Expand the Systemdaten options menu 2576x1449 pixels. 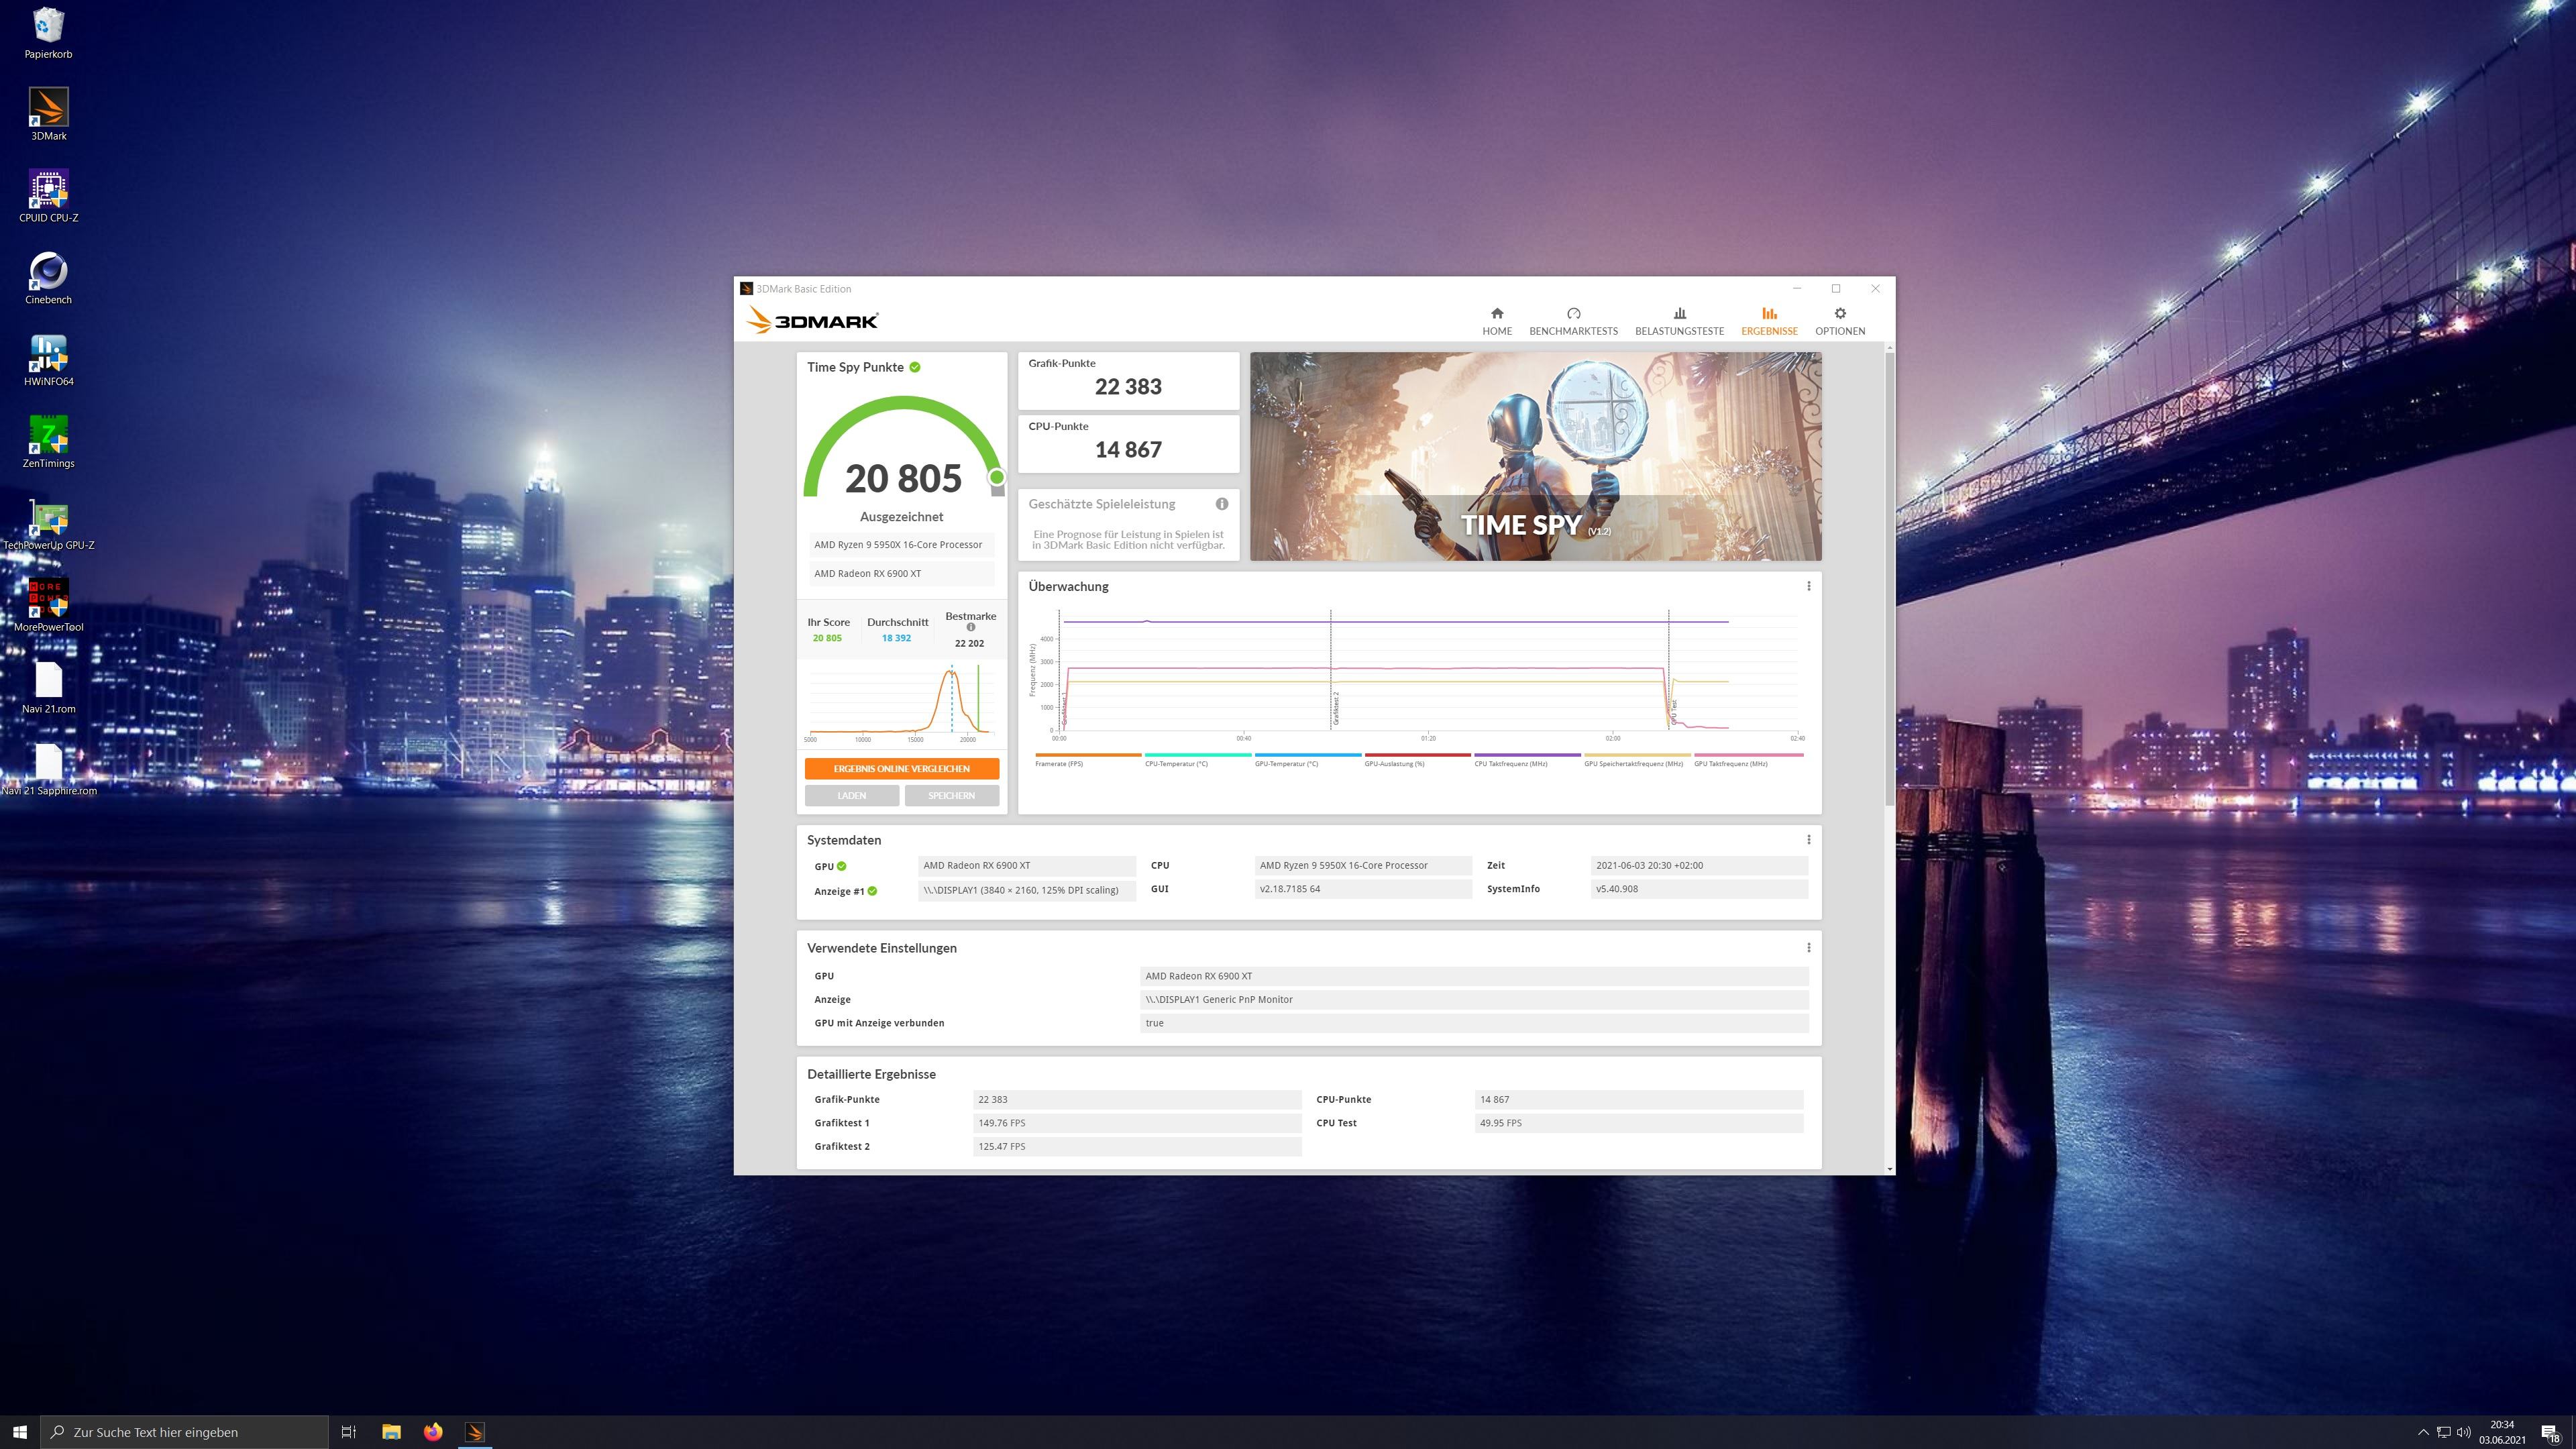coord(1808,840)
